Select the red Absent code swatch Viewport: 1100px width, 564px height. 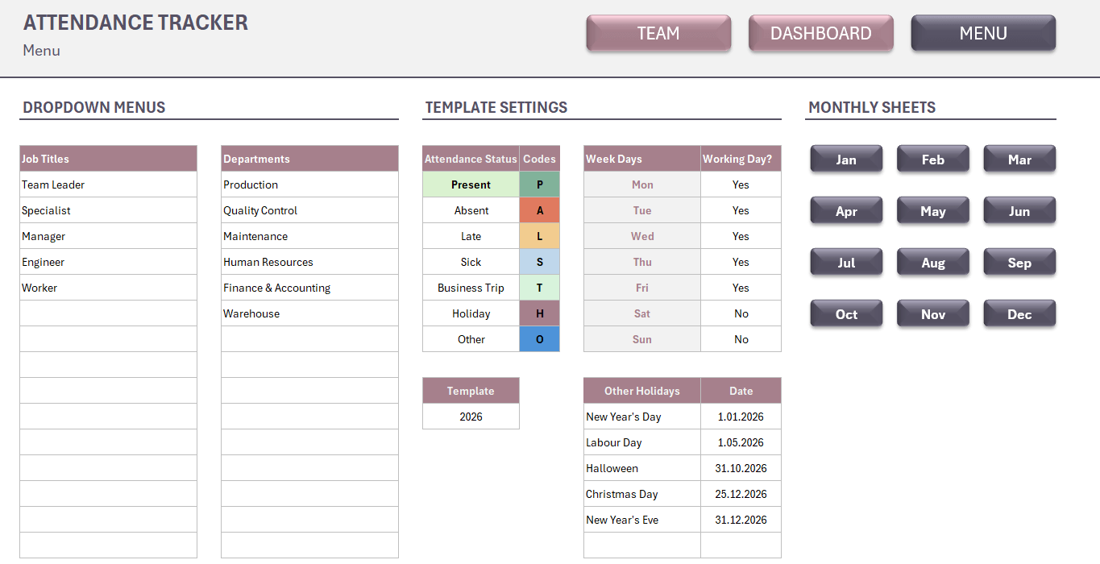(x=539, y=210)
